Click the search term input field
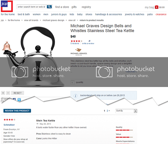The image size is (168, 144). (x=32, y=7)
